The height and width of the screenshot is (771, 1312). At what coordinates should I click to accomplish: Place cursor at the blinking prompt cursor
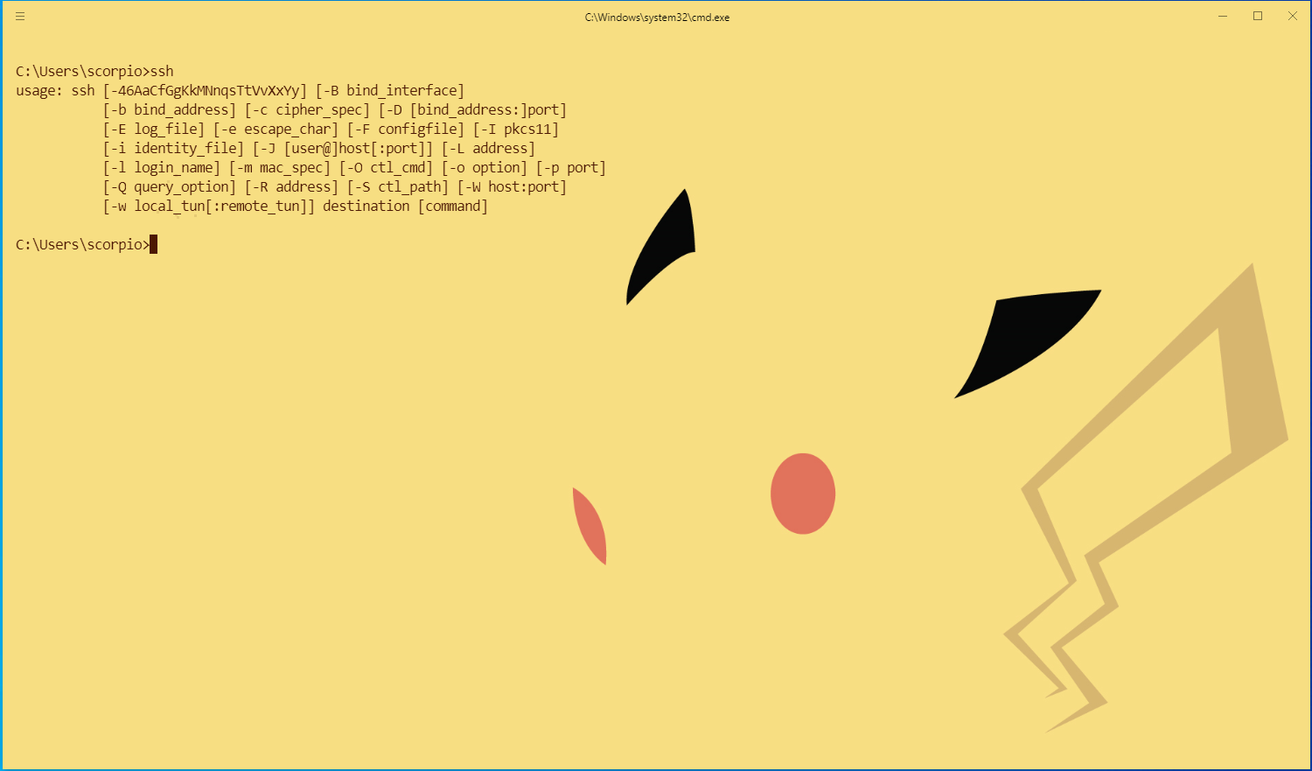(x=153, y=244)
